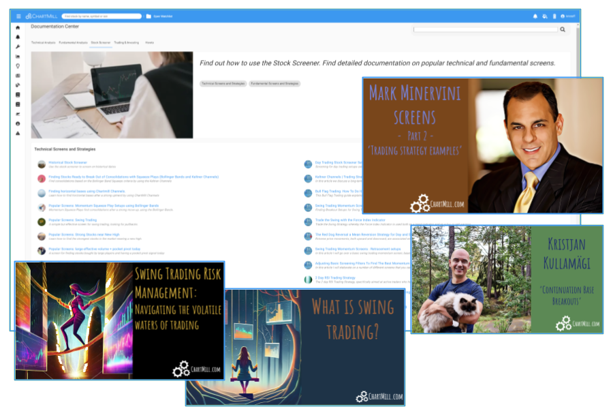Click the header notification bell icon

click(x=535, y=16)
